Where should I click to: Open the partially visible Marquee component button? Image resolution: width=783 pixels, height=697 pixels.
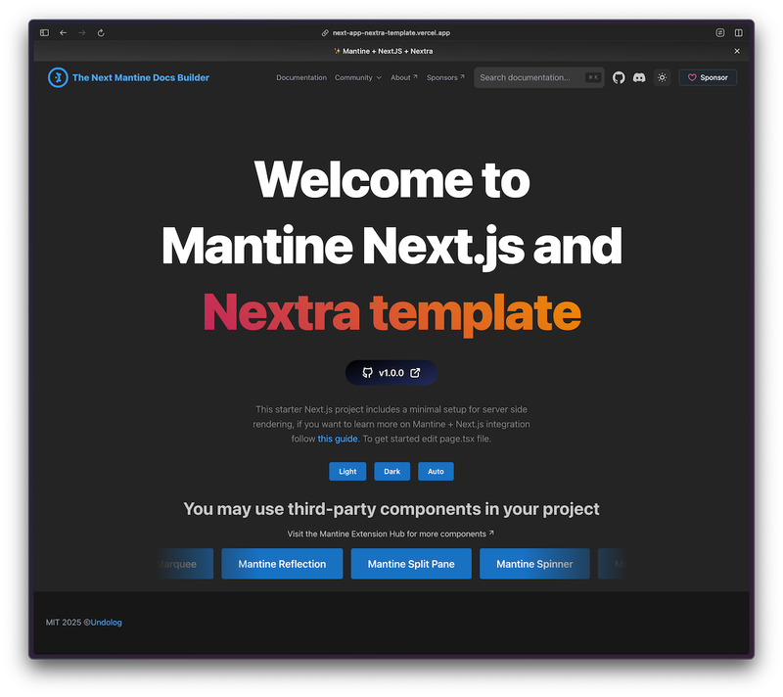pos(185,564)
